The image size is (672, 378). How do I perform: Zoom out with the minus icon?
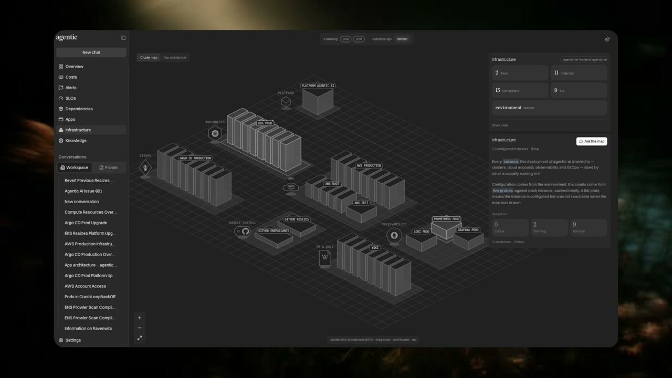pos(140,328)
